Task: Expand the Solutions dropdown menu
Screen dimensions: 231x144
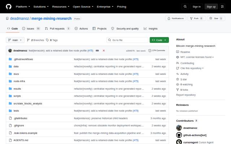Action: click(x=41, y=6)
